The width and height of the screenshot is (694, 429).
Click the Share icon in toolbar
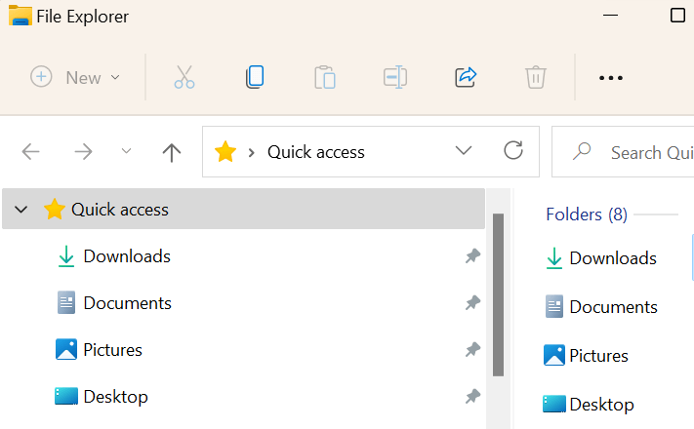coord(466,77)
